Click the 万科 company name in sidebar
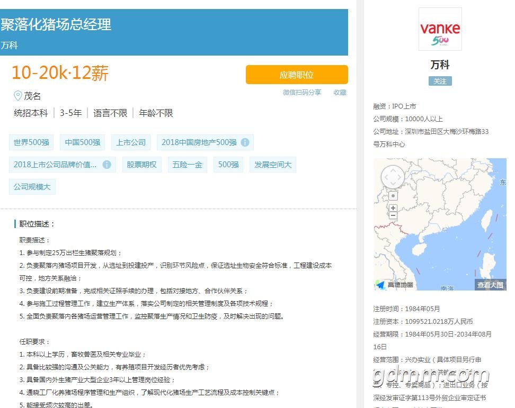This screenshot has height=408, width=515. [440, 65]
